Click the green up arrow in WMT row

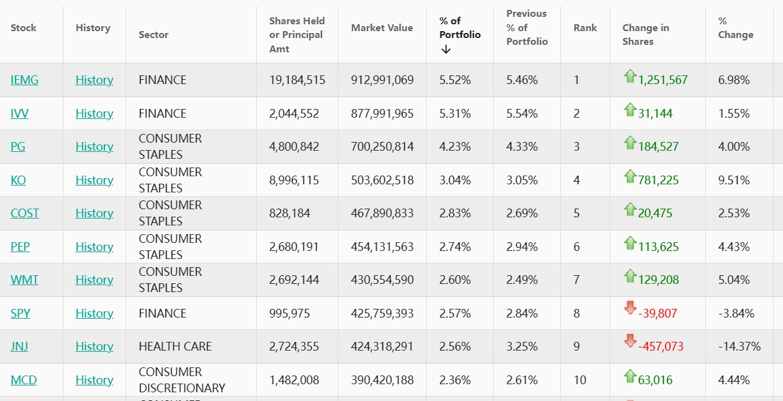click(x=630, y=276)
